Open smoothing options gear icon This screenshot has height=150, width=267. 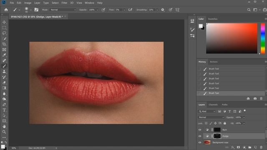163,10
